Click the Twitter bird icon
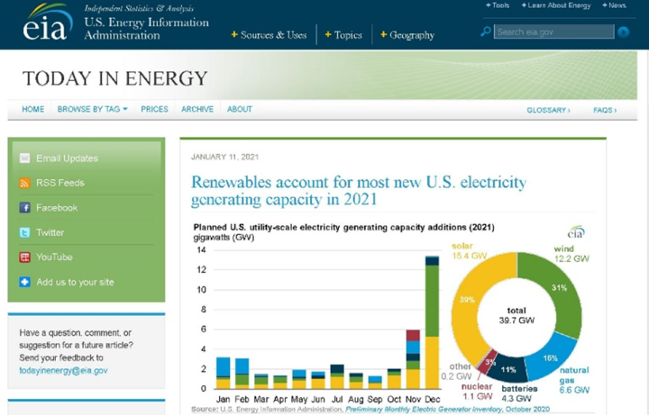Image resolution: width=649 pixels, height=415 pixels. click(x=25, y=232)
